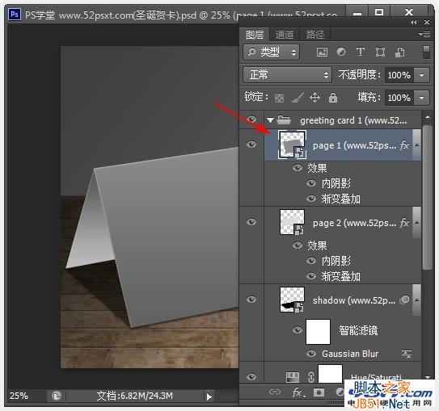Filter layers by pixel layer icon
Screen dimensions: 439x411
point(322,52)
